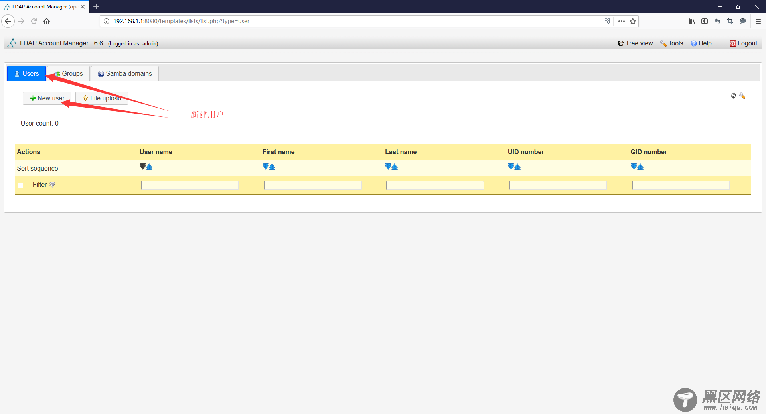The image size is (766, 414).
Task: Sort First name descending arrow
Action: pyautogui.click(x=266, y=167)
